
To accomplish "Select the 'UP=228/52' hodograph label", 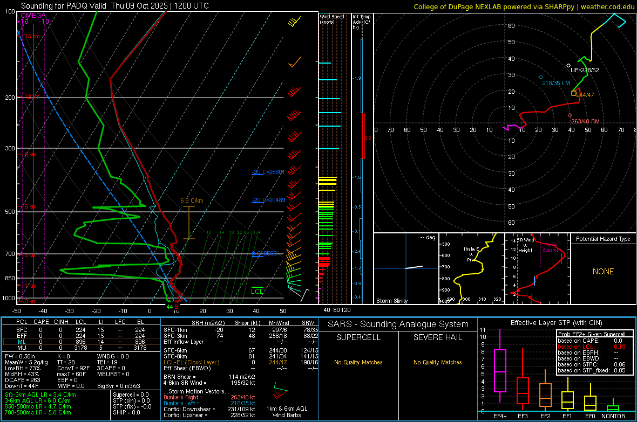I will click(585, 70).
